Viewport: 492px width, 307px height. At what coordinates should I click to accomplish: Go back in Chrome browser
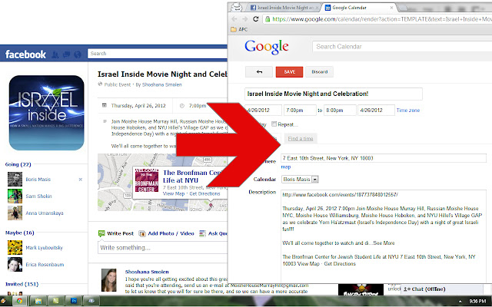[x=234, y=19]
